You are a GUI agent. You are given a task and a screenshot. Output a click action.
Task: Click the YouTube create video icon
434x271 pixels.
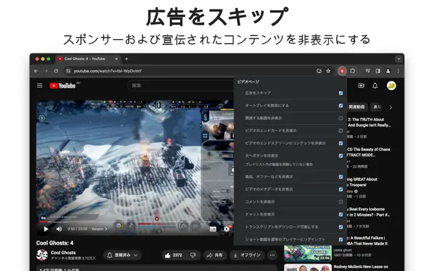tap(361, 86)
